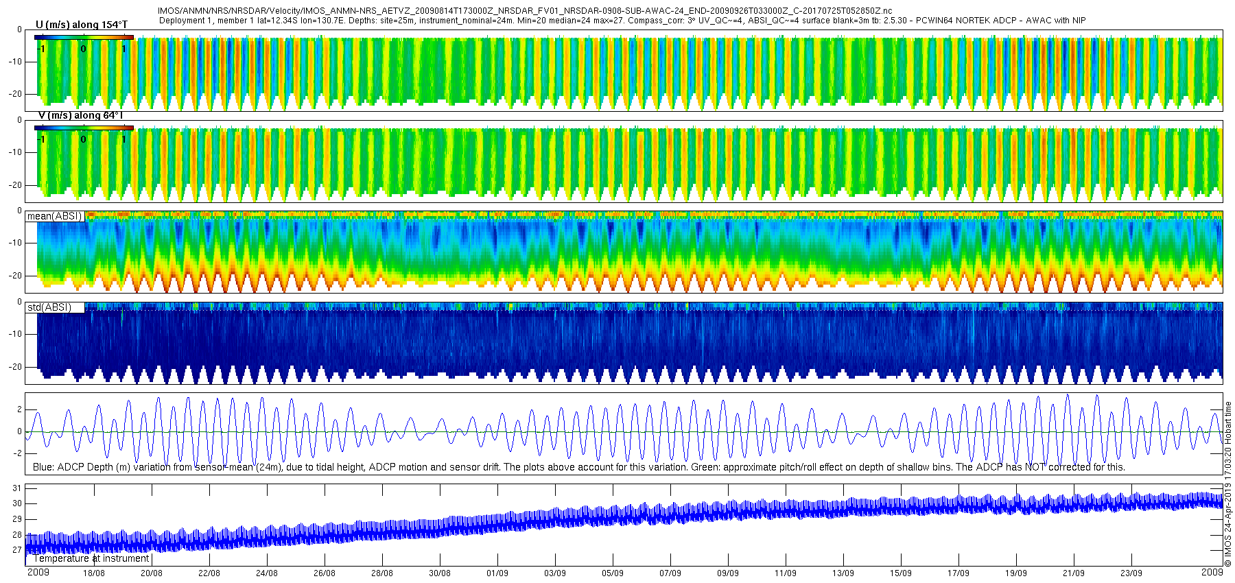Click the -2 tick on depth variation axis
The height and width of the screenshot is (583, 1235).
coord(18,453)
